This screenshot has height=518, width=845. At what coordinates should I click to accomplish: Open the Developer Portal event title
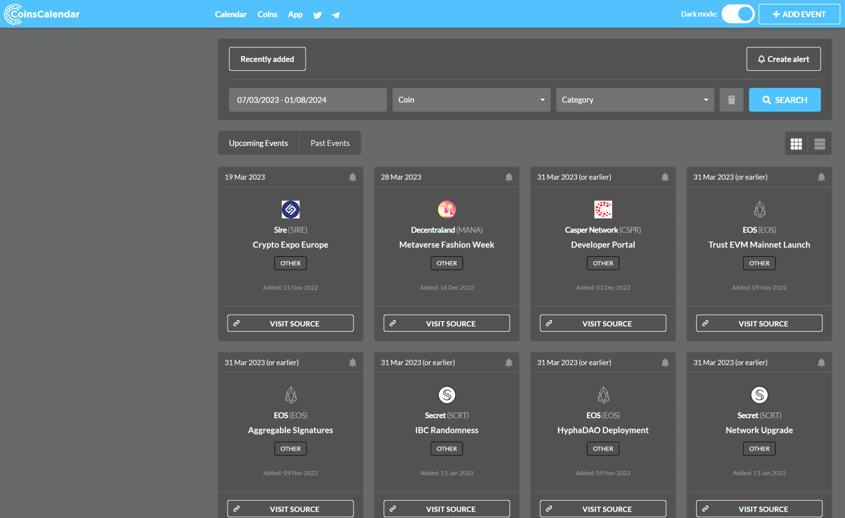coord(603,245)
